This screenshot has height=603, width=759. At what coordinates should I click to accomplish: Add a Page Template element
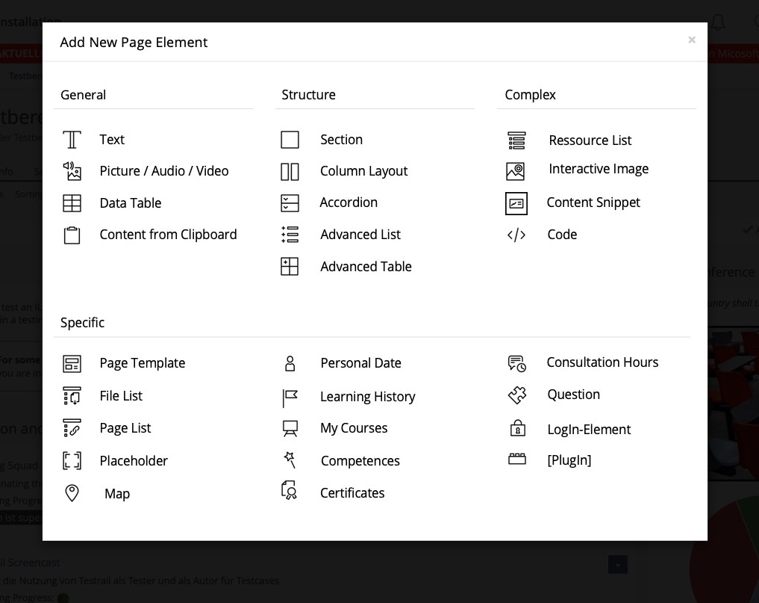tap(142, 363)
